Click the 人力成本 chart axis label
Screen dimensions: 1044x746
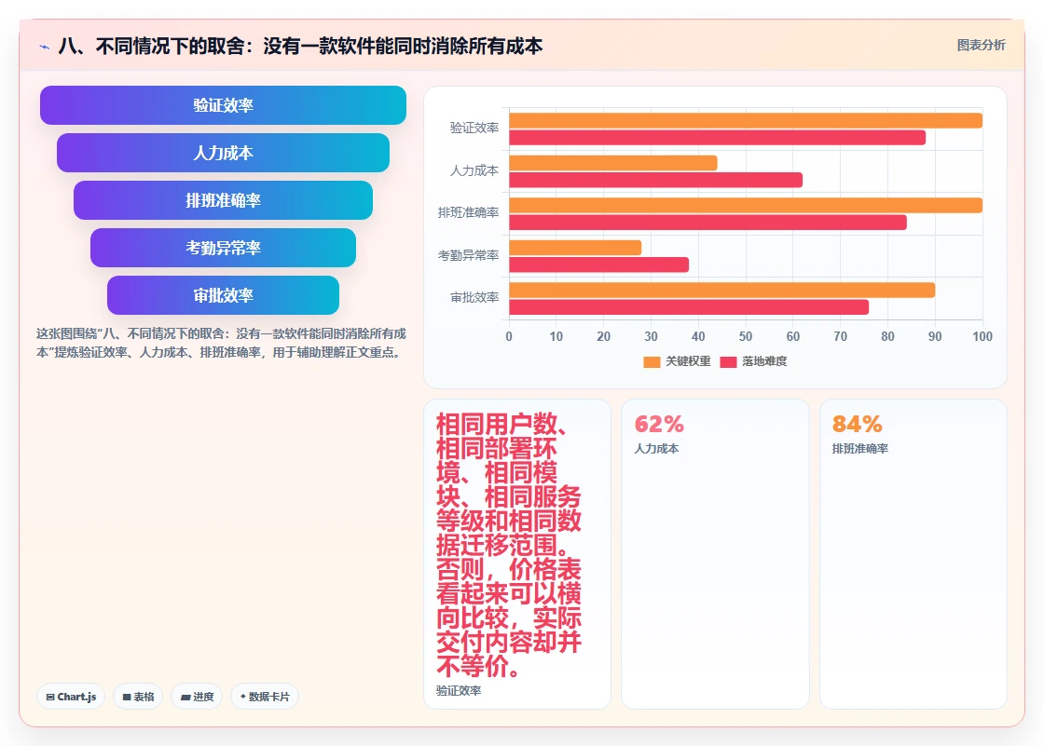[x=474, y=170]
